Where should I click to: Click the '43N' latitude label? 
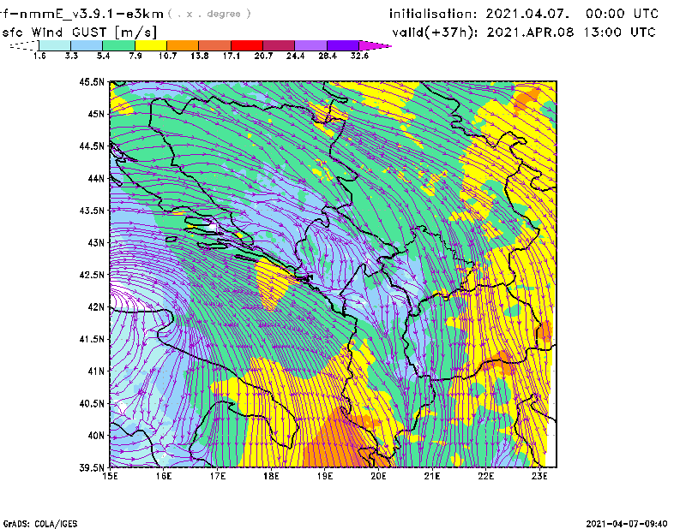point(96,242)
